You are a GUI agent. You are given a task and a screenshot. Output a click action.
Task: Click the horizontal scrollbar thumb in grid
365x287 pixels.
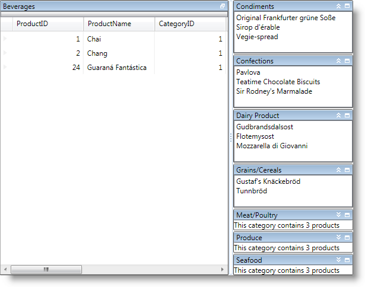click(x=46, y=270)
